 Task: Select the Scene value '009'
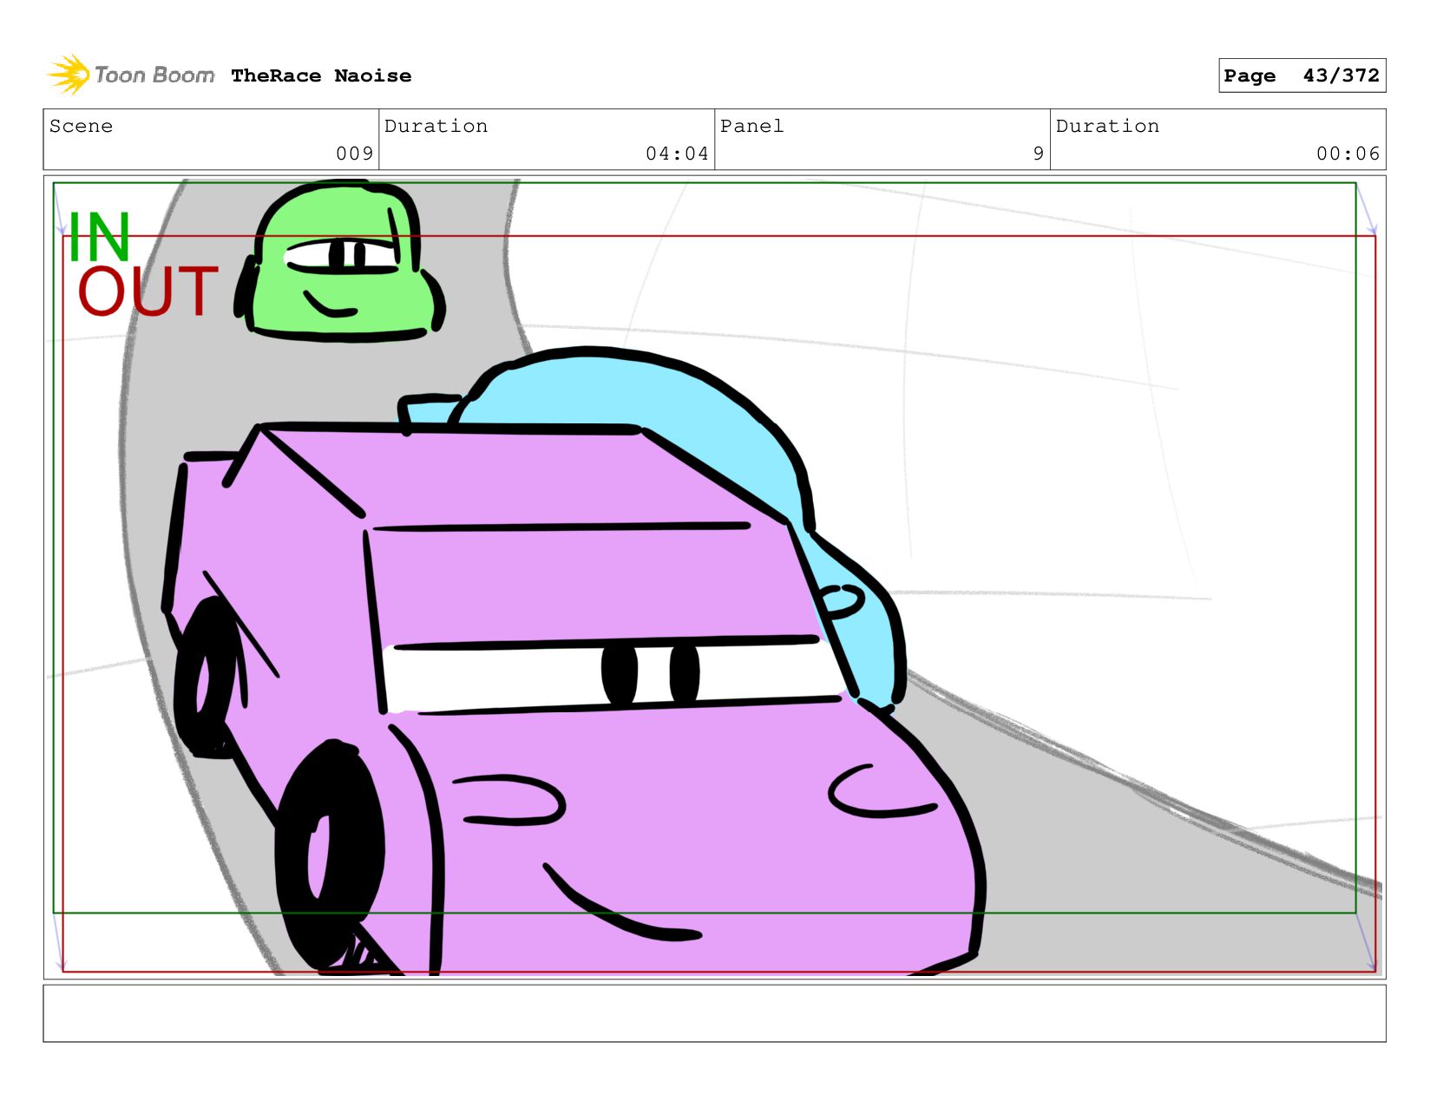click(355, 154)
